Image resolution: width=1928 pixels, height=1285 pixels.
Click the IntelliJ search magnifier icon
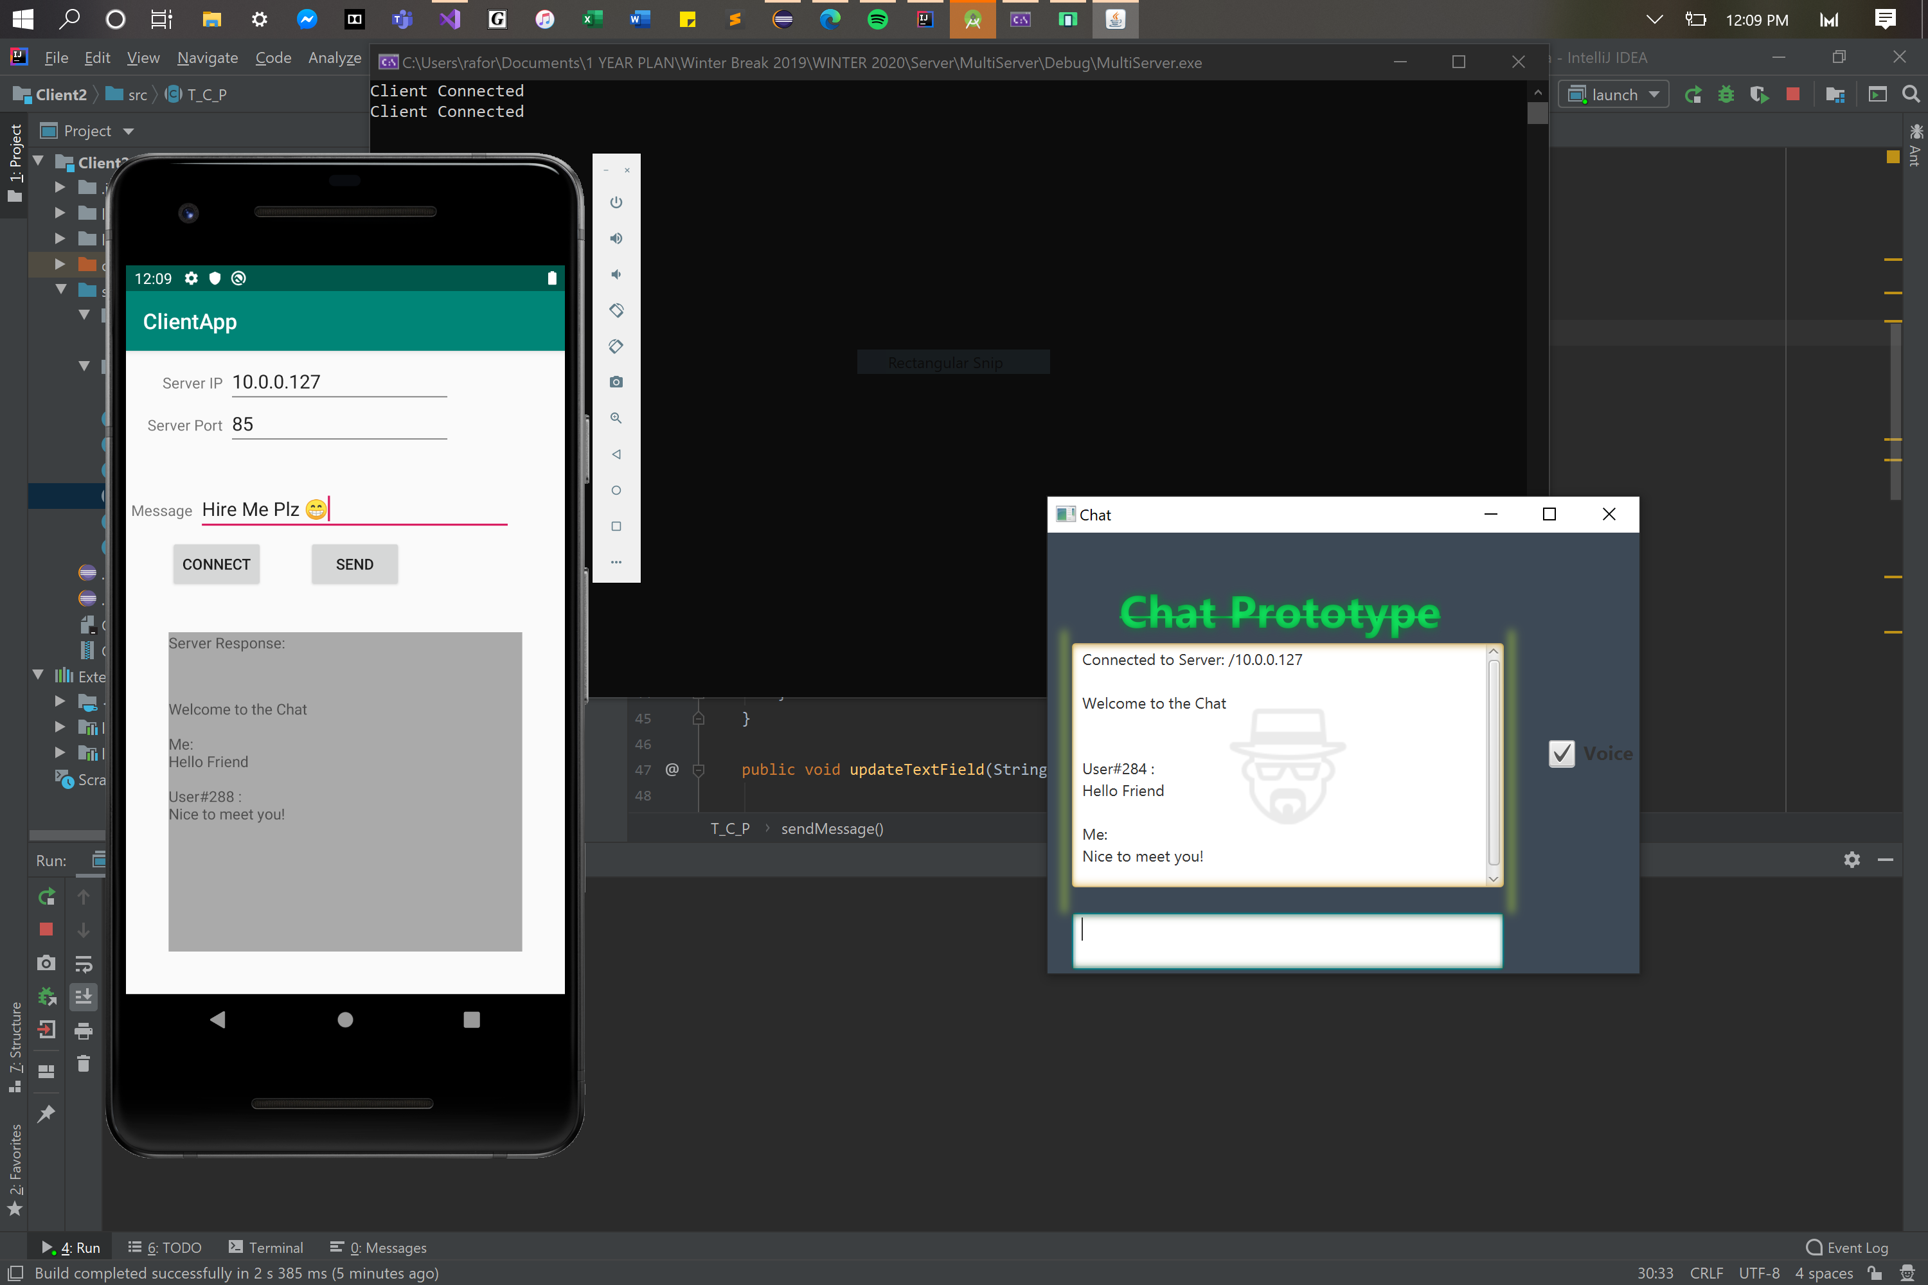pos(1911,94)
